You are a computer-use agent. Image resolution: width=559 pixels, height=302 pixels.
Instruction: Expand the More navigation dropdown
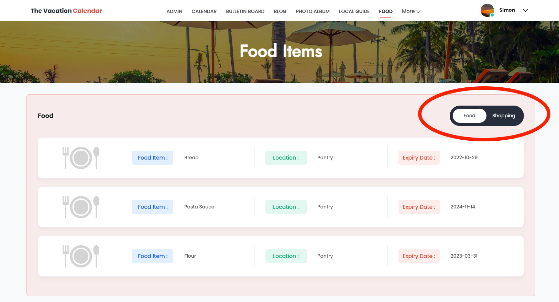(411, 11)
